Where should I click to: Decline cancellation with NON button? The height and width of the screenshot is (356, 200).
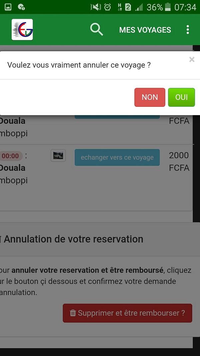150,97
